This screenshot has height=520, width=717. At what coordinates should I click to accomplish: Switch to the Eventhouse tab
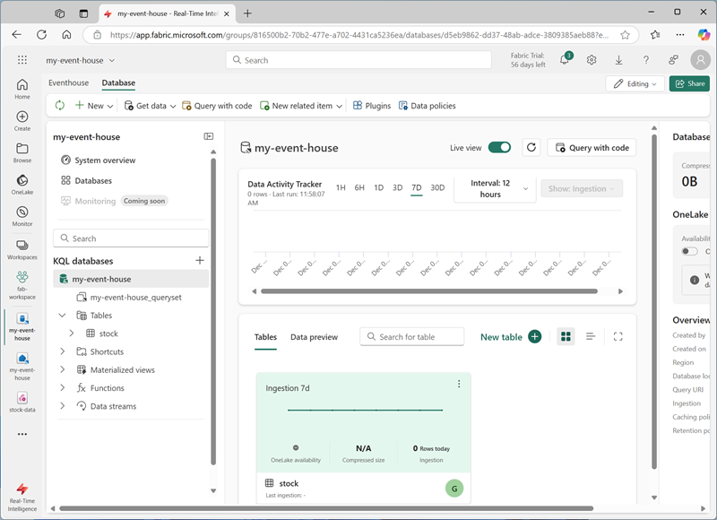(69, 82)
